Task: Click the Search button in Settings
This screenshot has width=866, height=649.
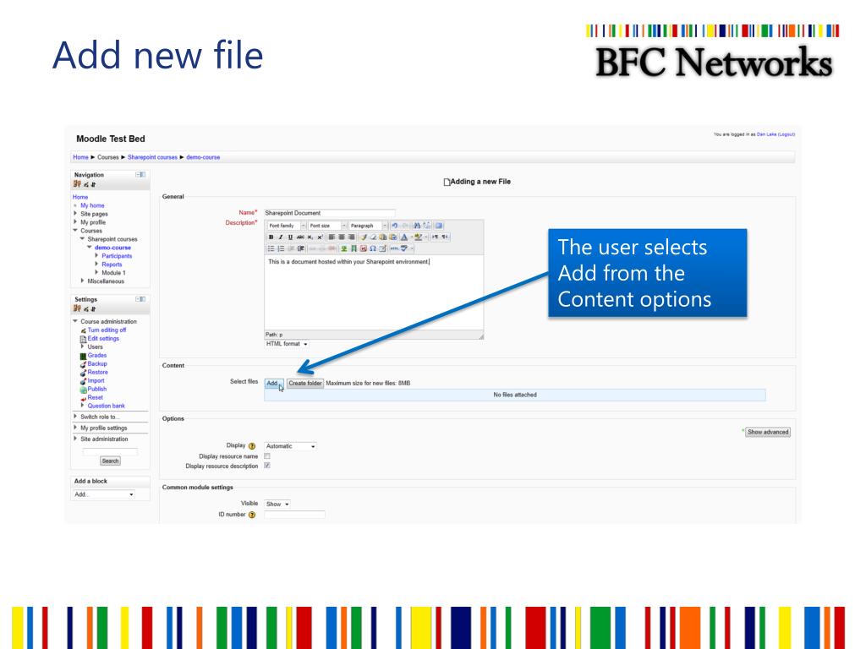Action: [x=110, y=461]
